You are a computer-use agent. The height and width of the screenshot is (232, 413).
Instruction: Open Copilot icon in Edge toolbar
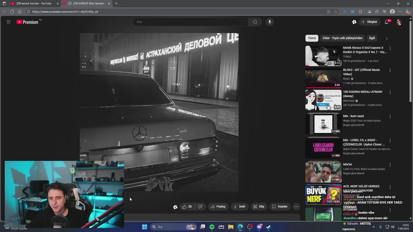pos(408,12)
